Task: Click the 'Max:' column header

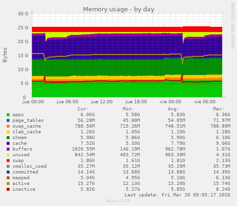Action: 218,109
